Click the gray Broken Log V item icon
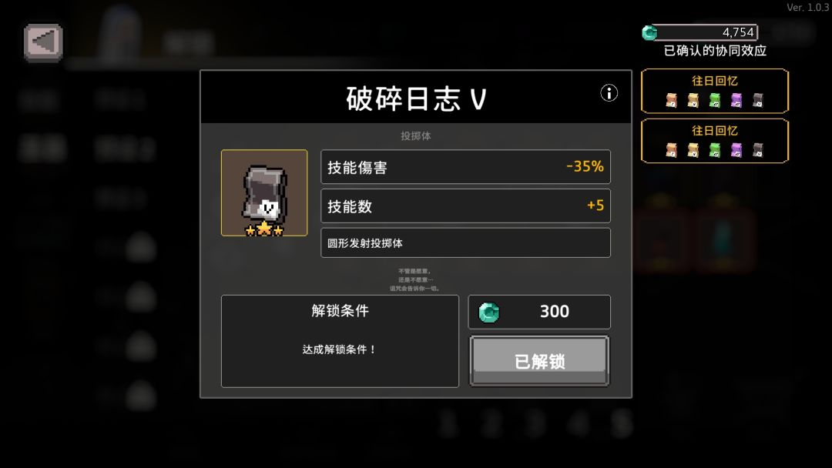The height and width of the screenshot is (468, 832). pyautogui.click(x=264, y=193)
